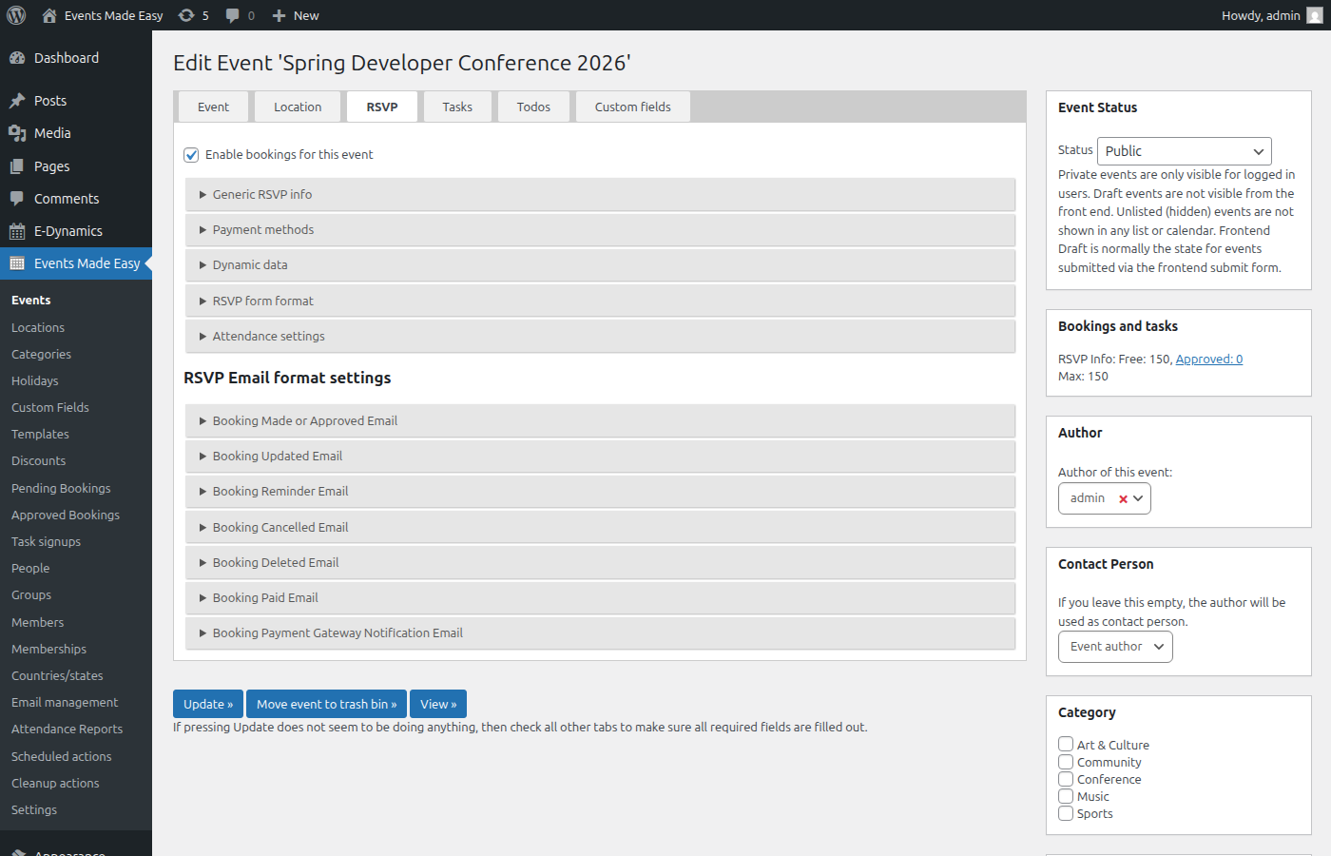Viewport: 1331px width, 856px height.
Task: Open the E-Dynamics calendar icon
Action: pyautogui.click(x=17, y=230)
